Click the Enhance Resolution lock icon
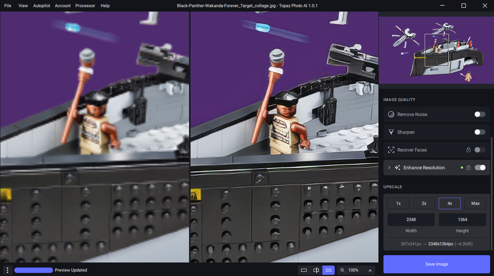 coord(468,168)
